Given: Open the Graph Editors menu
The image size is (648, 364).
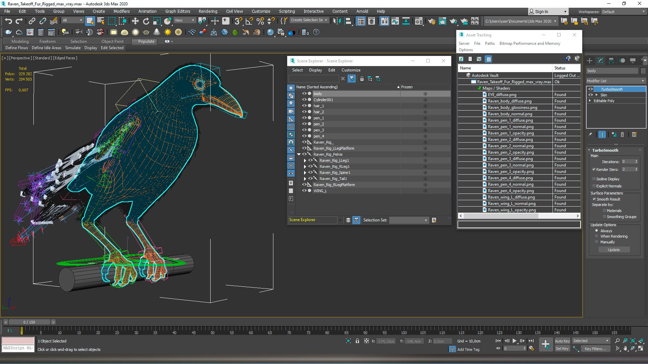Looking at the screenshot, I should tap(178, 11).
